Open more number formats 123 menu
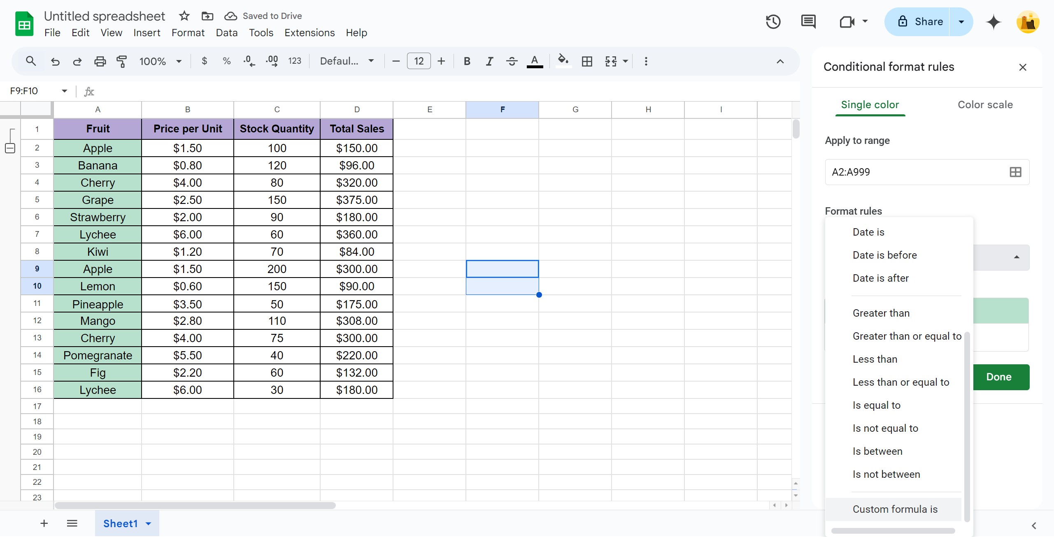The height and width of the screenshot is (537, 1054). [x=295, y=61]
